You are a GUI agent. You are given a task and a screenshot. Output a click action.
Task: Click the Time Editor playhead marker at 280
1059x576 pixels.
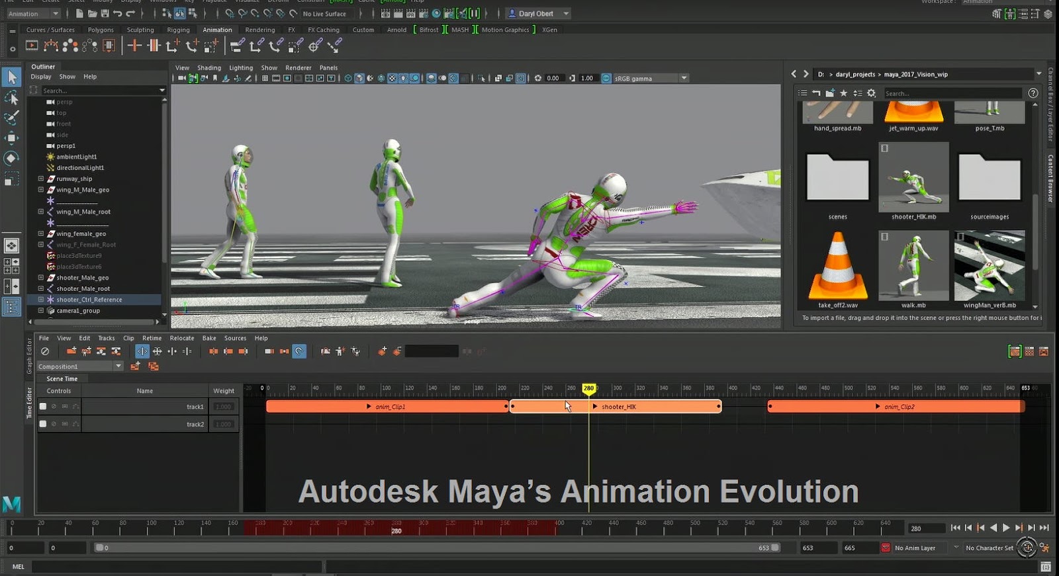point(588,388)
